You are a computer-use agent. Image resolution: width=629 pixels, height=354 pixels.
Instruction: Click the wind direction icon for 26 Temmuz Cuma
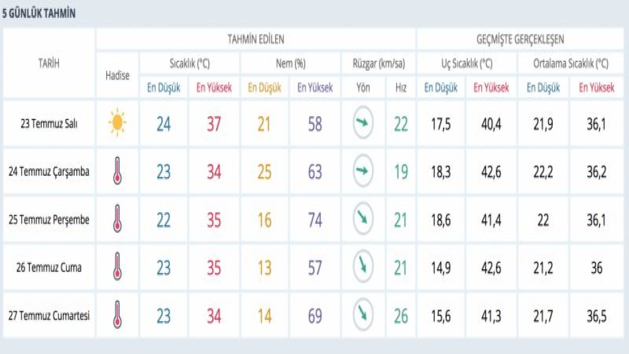click(x=363, y=266)
